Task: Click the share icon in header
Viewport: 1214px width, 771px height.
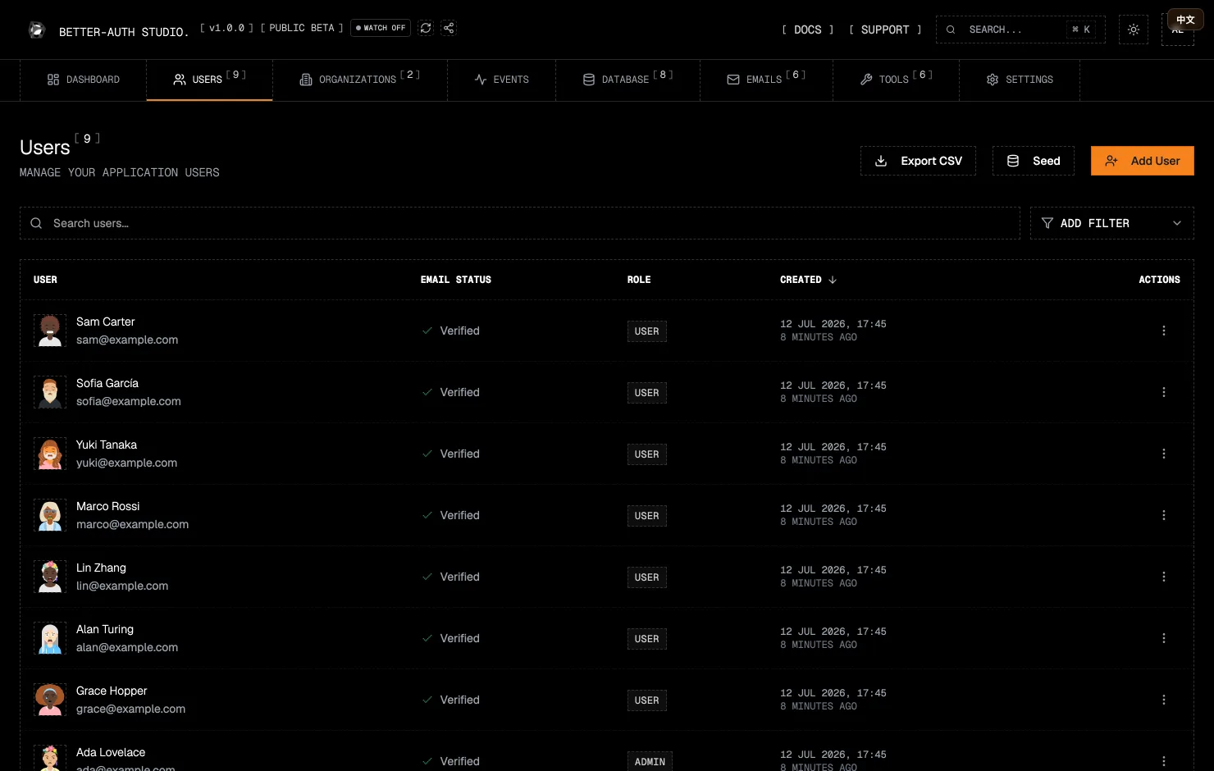Action: coord(449,28)
